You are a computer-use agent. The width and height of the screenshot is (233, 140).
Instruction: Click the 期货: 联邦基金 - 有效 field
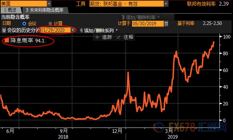[127, 4]
